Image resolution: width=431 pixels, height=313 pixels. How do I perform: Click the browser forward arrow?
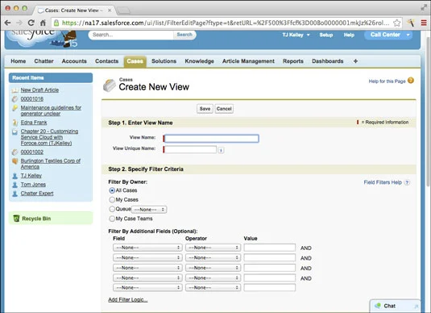(19, 23)
